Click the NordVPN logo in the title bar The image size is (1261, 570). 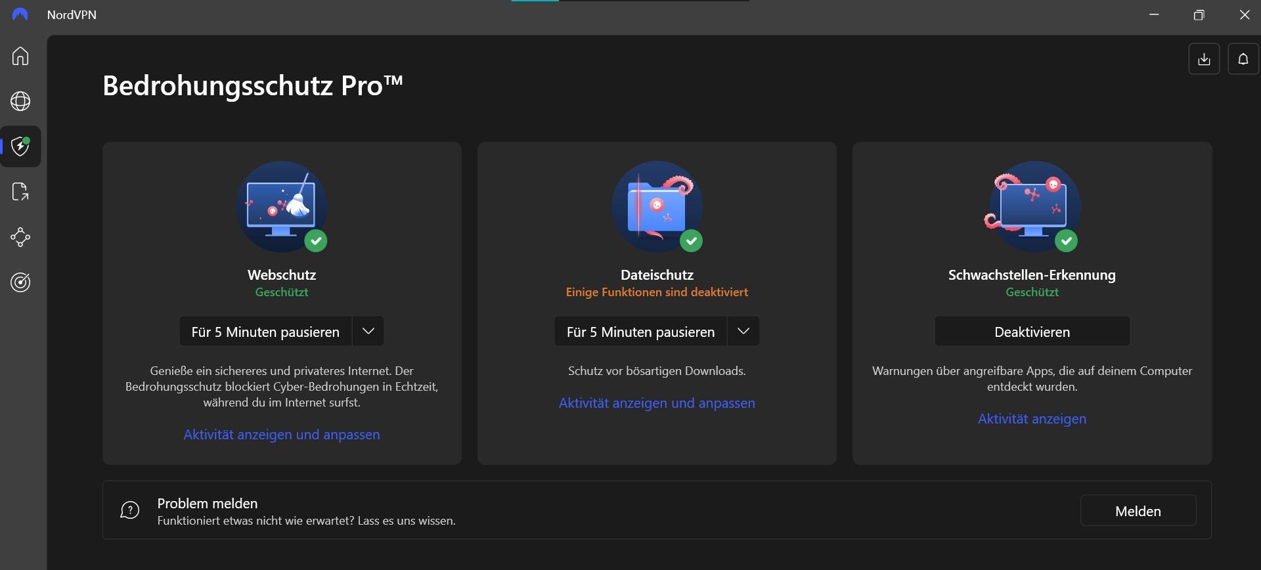coord(20,14)
